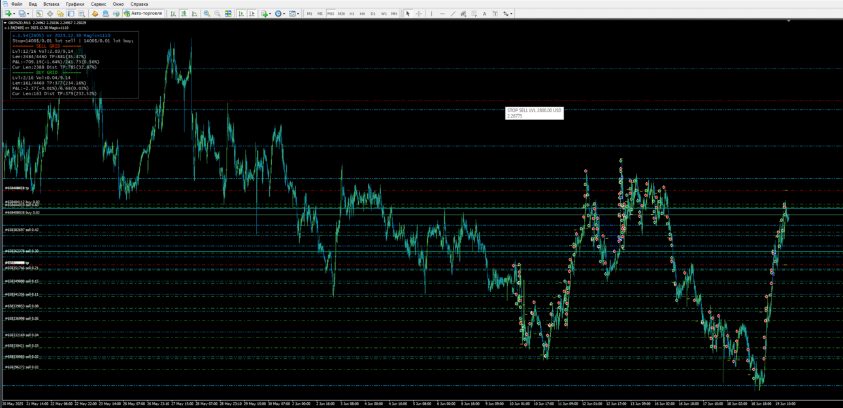Select the Crosshair tool
This screenshot has width=843, height=408.
click(x=418, y=13)
